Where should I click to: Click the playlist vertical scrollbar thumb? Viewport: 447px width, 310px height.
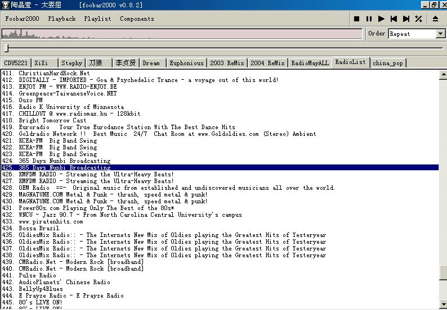[x=443, y=273]
